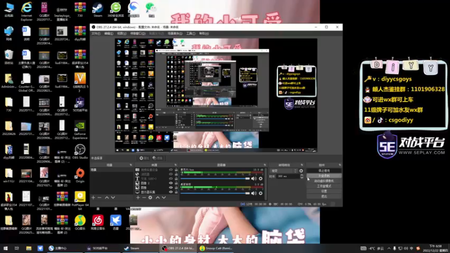This screenshot has height=253, width=450.
Task: Pop out the Controls dock
Action: pyautogui.click(x=340, y=165)
